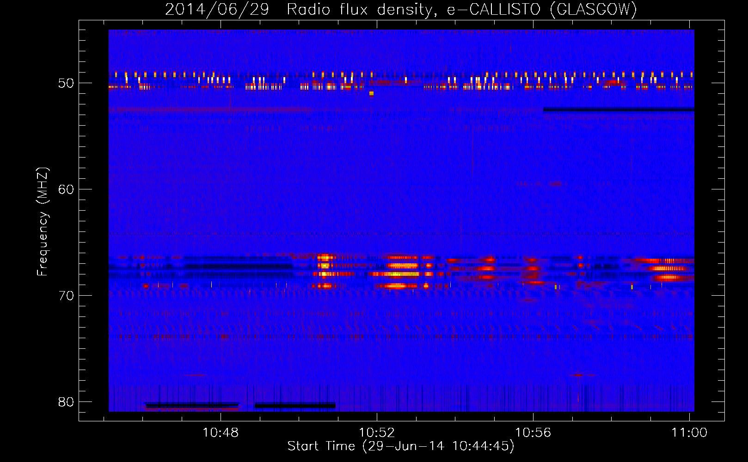Click the black bar at 52.5 MHz on the right
The image size is (748, 462).
click(x=619, y=109)
